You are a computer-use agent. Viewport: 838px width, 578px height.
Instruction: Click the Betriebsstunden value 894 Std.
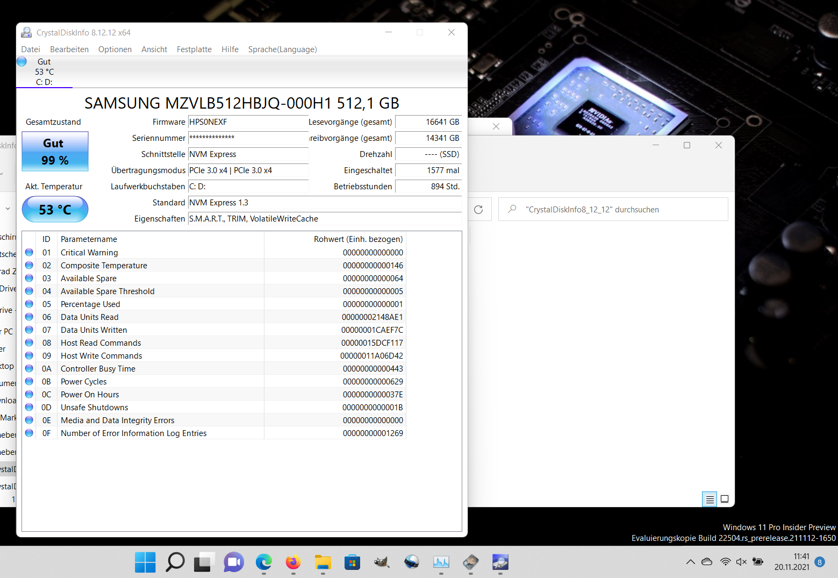(428, 187)
